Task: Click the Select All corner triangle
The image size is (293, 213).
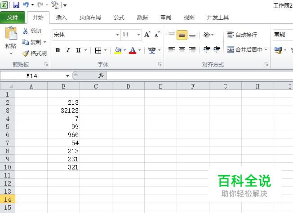Action: point(8,86)
